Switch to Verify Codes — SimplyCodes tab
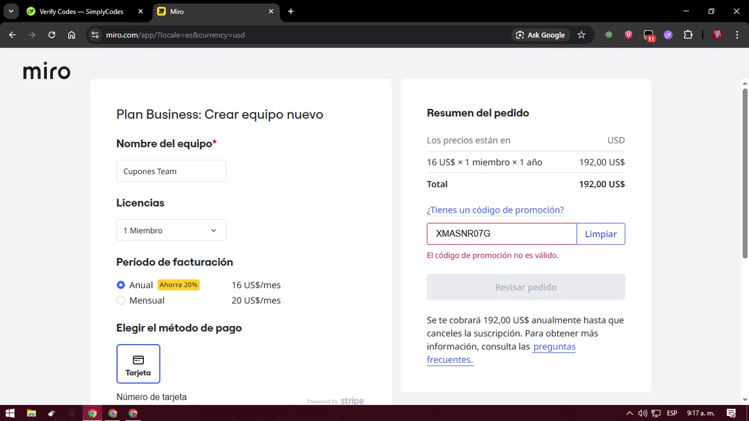The image size is (749, 421). (x=82, y=11)
